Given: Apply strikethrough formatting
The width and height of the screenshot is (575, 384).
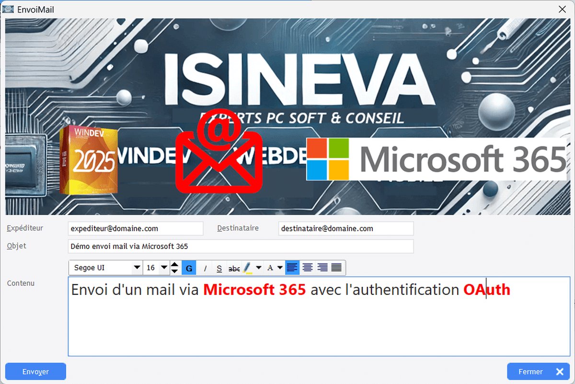Looking at the screenshot, I should pyautogui.click(x=235, y=268).
